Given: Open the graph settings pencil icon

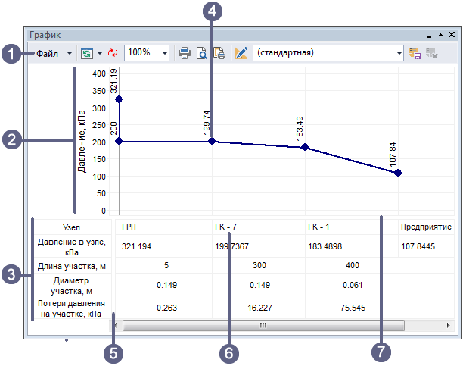Looking at the screenshot, I should [x=241, y=53].
